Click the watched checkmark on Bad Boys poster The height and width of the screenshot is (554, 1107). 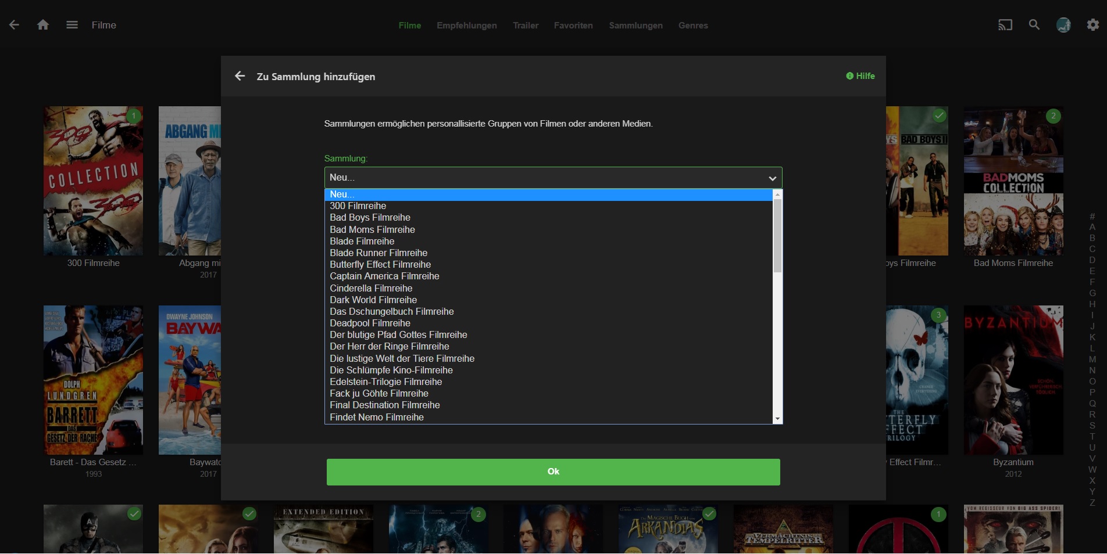939,116
